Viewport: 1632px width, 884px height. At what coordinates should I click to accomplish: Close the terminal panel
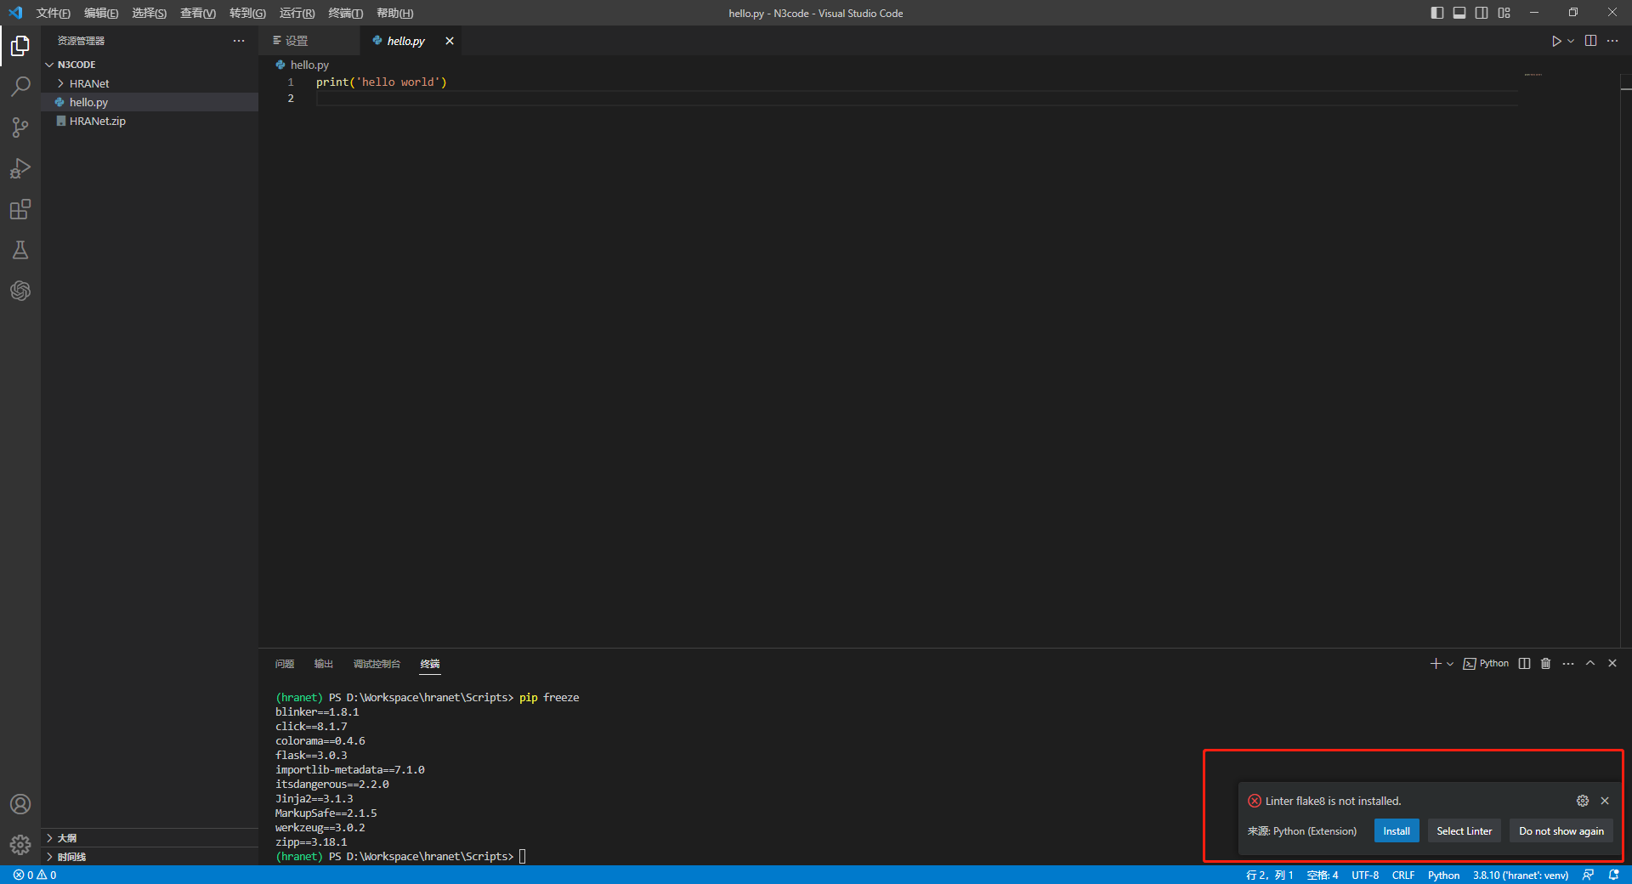pyautogui.click(x=1612, y=664)
